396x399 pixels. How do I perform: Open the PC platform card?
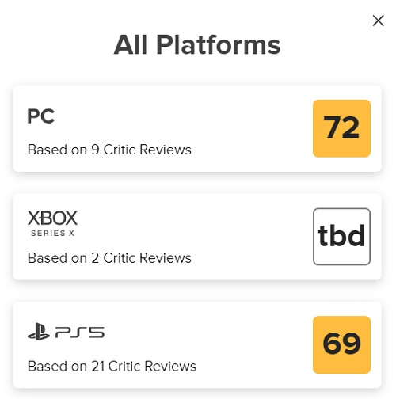point(197,128)
